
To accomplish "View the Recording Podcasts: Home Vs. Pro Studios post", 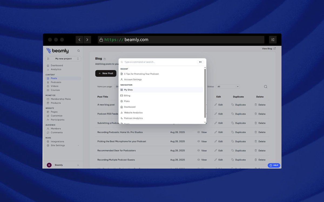I will pyautogui.click(x=202, y=132).
